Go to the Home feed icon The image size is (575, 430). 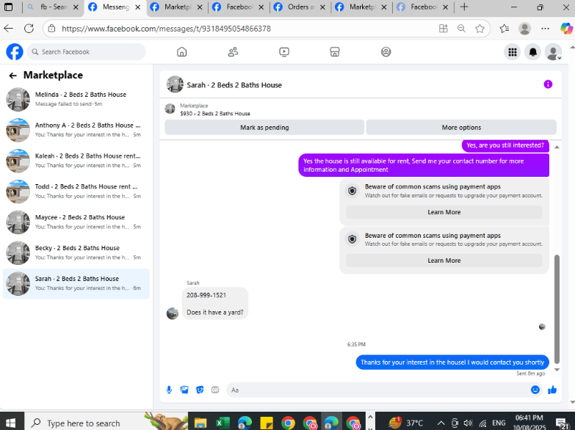pos(181,51)
